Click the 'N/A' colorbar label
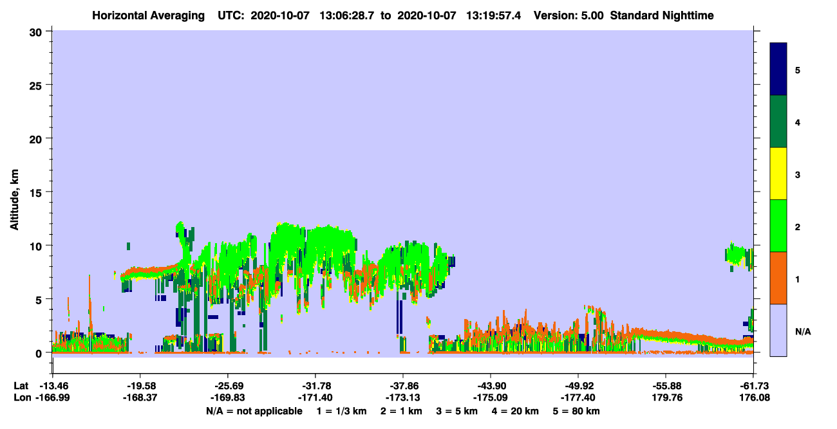Screen dimensions: 837x429 tap(802, 331)
